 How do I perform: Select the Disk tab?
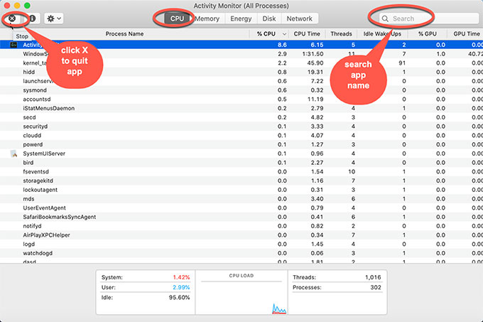coord(269,18)
